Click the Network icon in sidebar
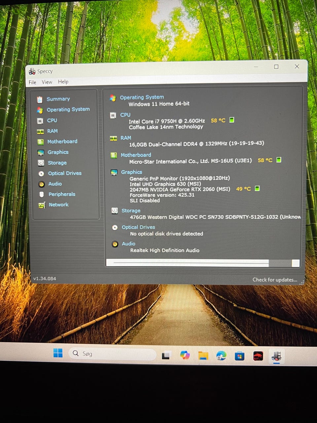 coord(42,205)
